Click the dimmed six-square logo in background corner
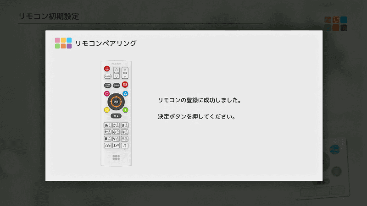The image size is (367, 206). [x=336, y=24]
